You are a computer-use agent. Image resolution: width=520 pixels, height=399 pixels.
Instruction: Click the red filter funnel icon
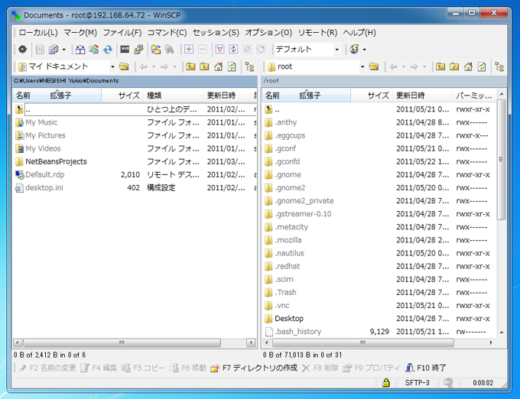point(219,50)
